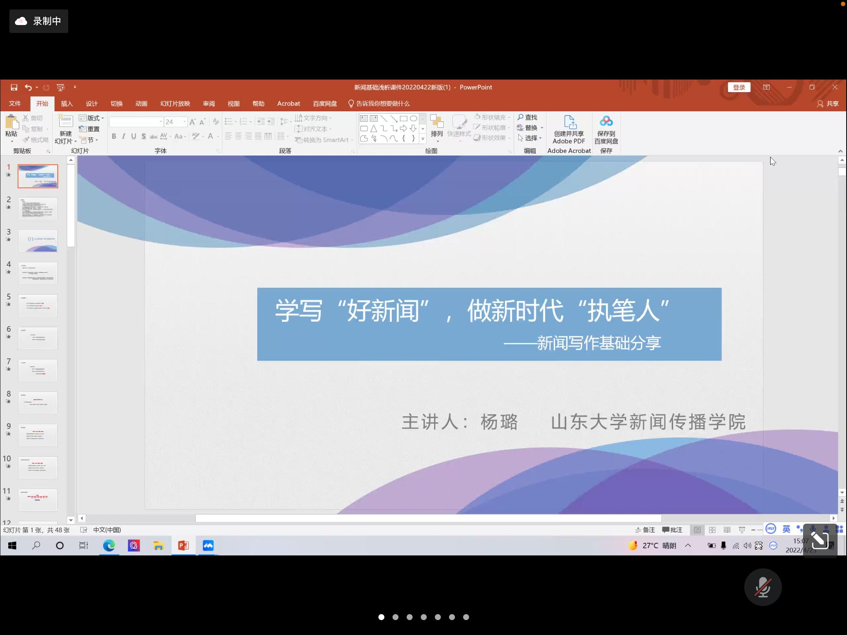Open the font size 24 dropdown
The width and height of the screenshot is (847, 635).
[x=184, y=122]
